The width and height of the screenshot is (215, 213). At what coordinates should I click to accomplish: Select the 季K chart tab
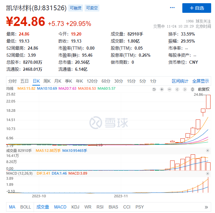[69, 81]
